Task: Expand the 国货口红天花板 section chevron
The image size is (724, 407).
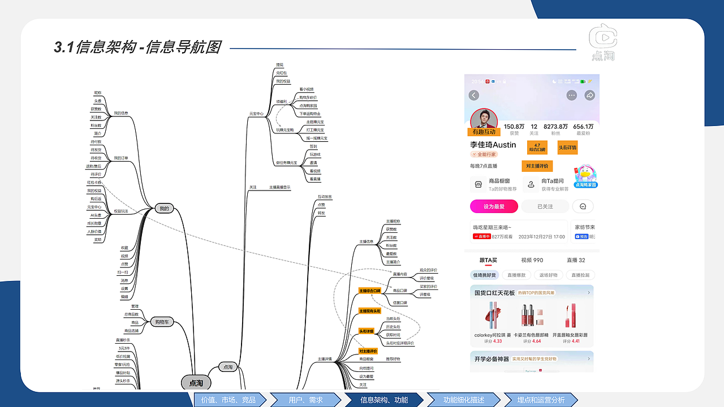Action: [589, 292]
